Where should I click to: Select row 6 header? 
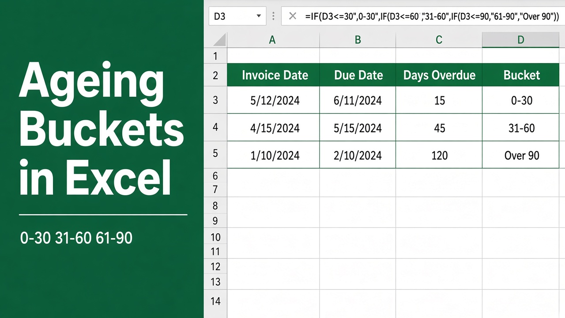click(215, 176)
